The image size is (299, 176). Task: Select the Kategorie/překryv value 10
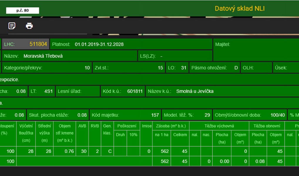(87, 68)
